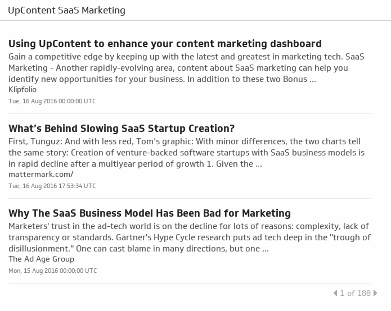Click the "Gain a competitive edge" summary text
The width and height of the screenshot is (391, 311).
[186, 68]
